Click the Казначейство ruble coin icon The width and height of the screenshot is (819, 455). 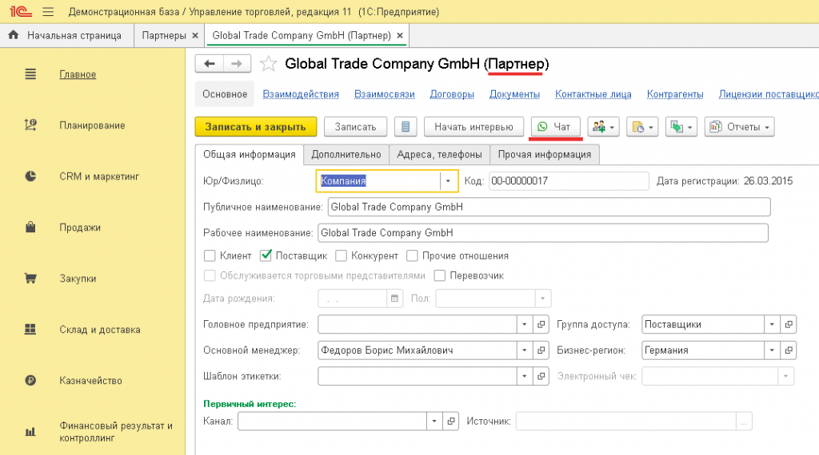point(30,381)
